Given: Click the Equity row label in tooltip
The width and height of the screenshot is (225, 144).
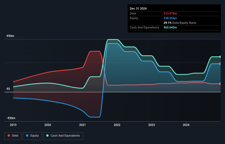Looking at the screenshot, I should (x=134, y=18).
